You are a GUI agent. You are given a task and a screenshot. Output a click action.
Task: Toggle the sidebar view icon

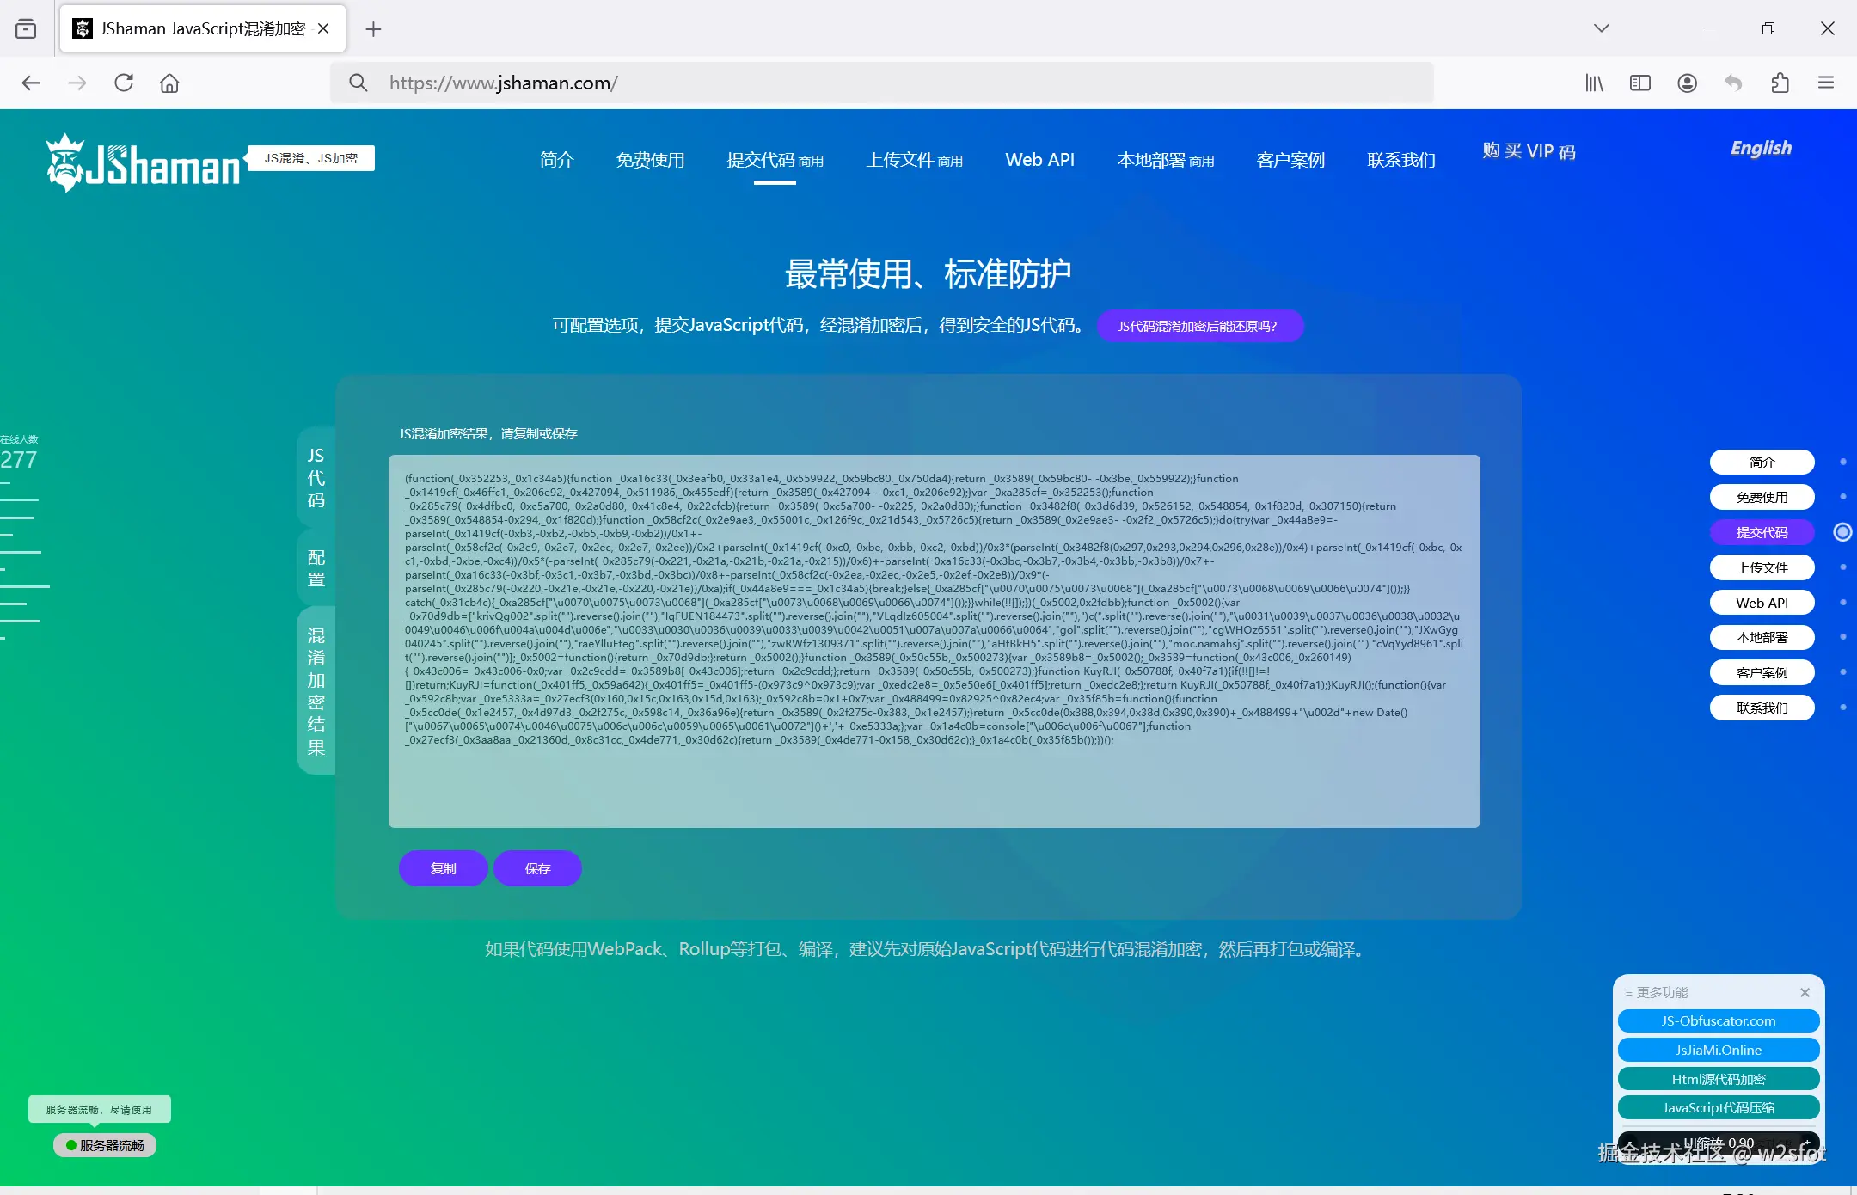tap(1640, 83)
